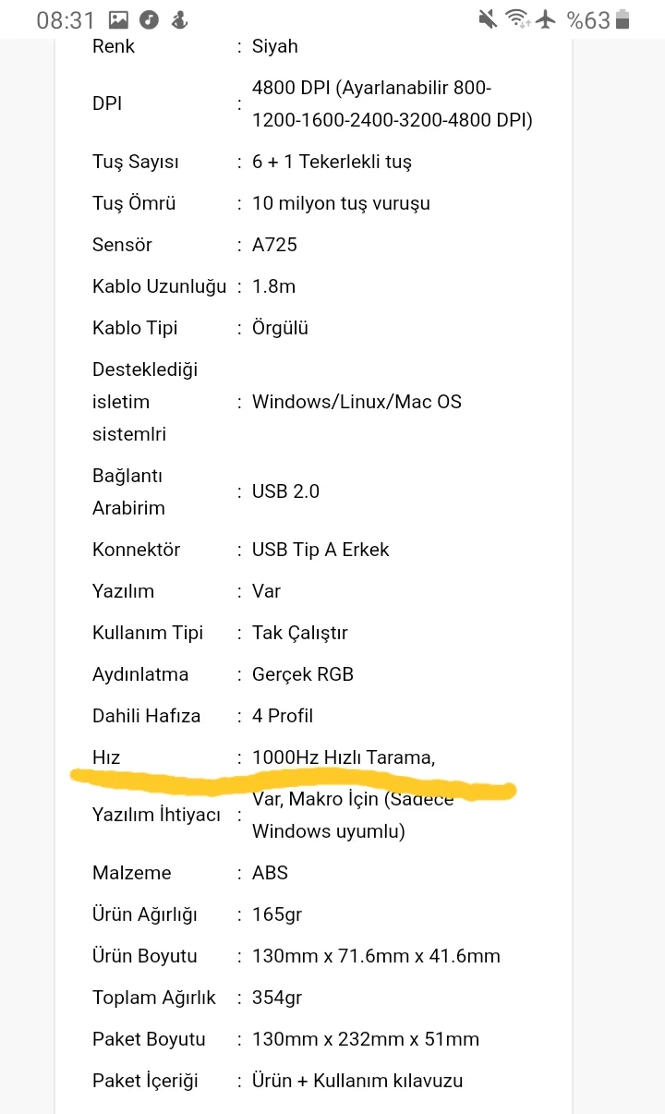
Task: Tap the 'Ürün + Kullanım kılavuzu' package contents
Action: click(x=357, y=1081)
